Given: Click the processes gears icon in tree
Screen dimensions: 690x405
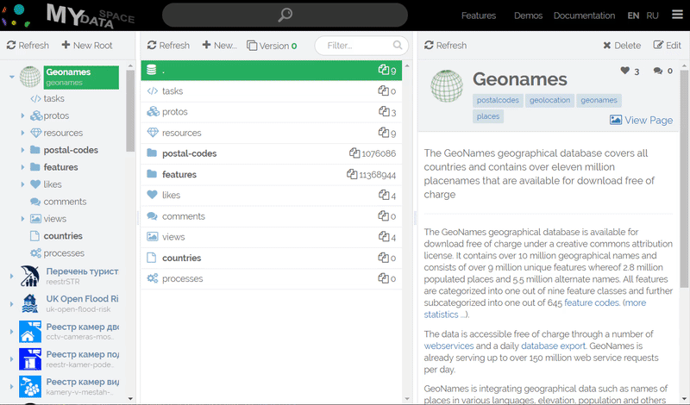Looking at the screenshot, I should pyautogui.click(x=35, y=252).
